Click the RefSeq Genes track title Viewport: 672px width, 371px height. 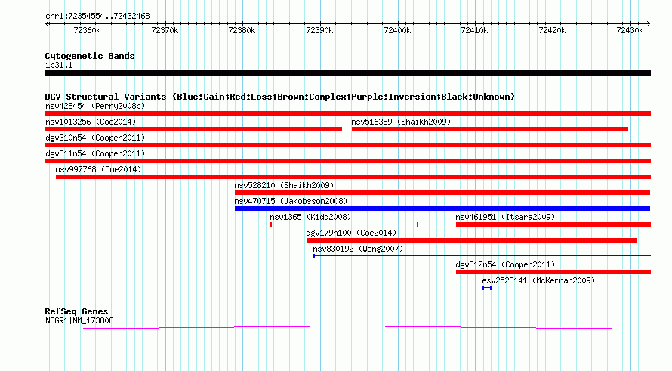pos(76,311)
